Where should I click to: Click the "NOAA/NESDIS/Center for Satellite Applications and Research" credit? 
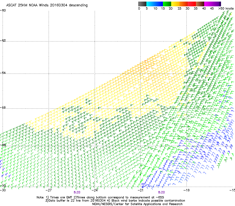(x=137, y=204)
